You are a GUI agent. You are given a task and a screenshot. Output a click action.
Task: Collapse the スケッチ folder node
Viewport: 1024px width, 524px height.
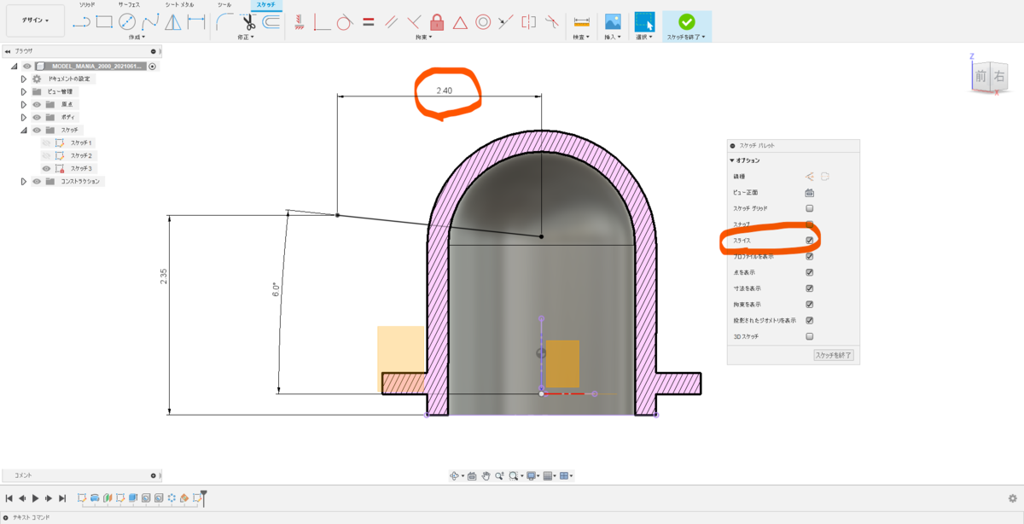tap(24, 130)
